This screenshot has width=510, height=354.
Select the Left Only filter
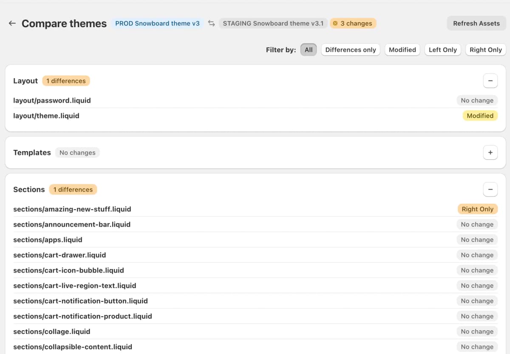442,50
